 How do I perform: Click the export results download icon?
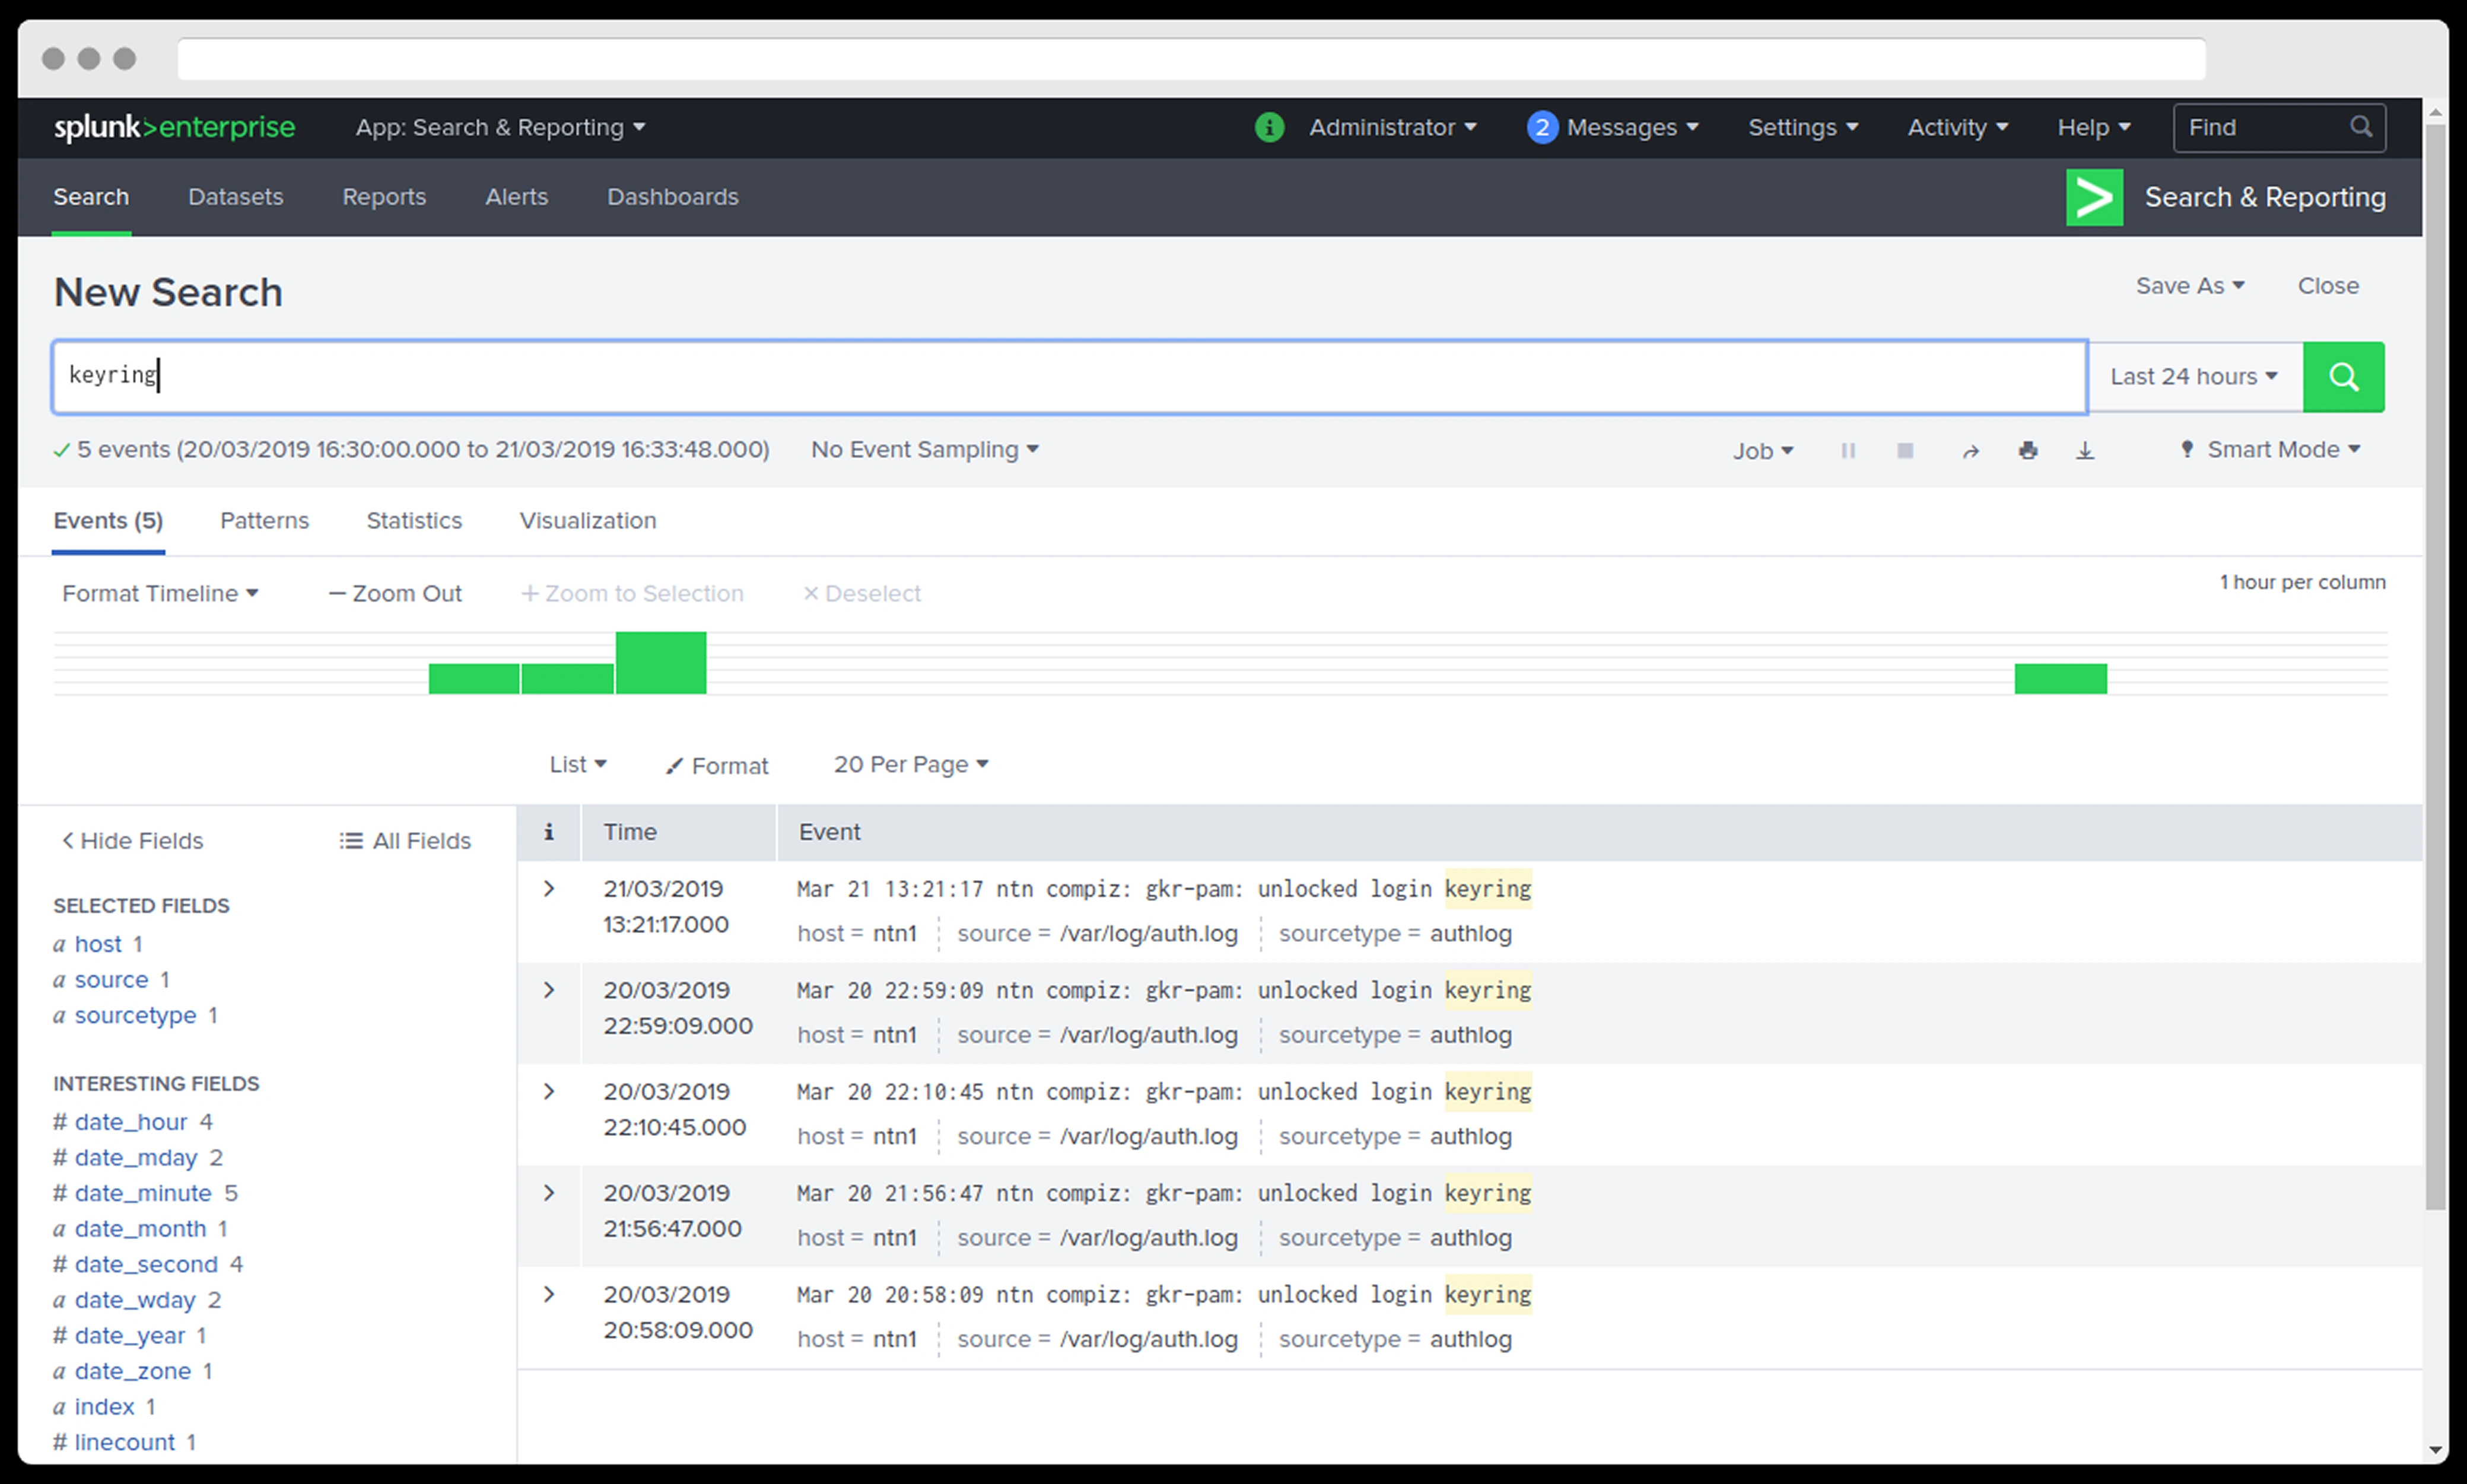(2085, 451)
